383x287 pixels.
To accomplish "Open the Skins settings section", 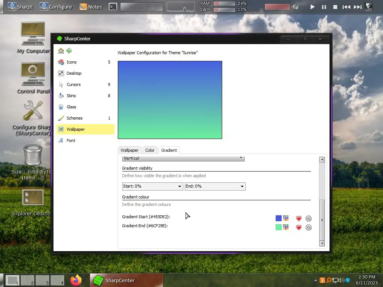I will point(85,96).
